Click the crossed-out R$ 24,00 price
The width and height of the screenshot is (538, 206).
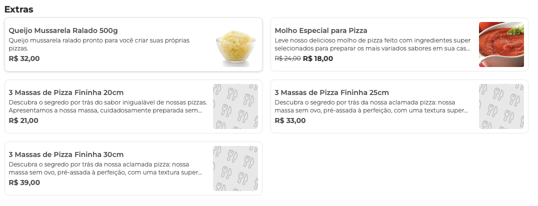click(287, 58)
